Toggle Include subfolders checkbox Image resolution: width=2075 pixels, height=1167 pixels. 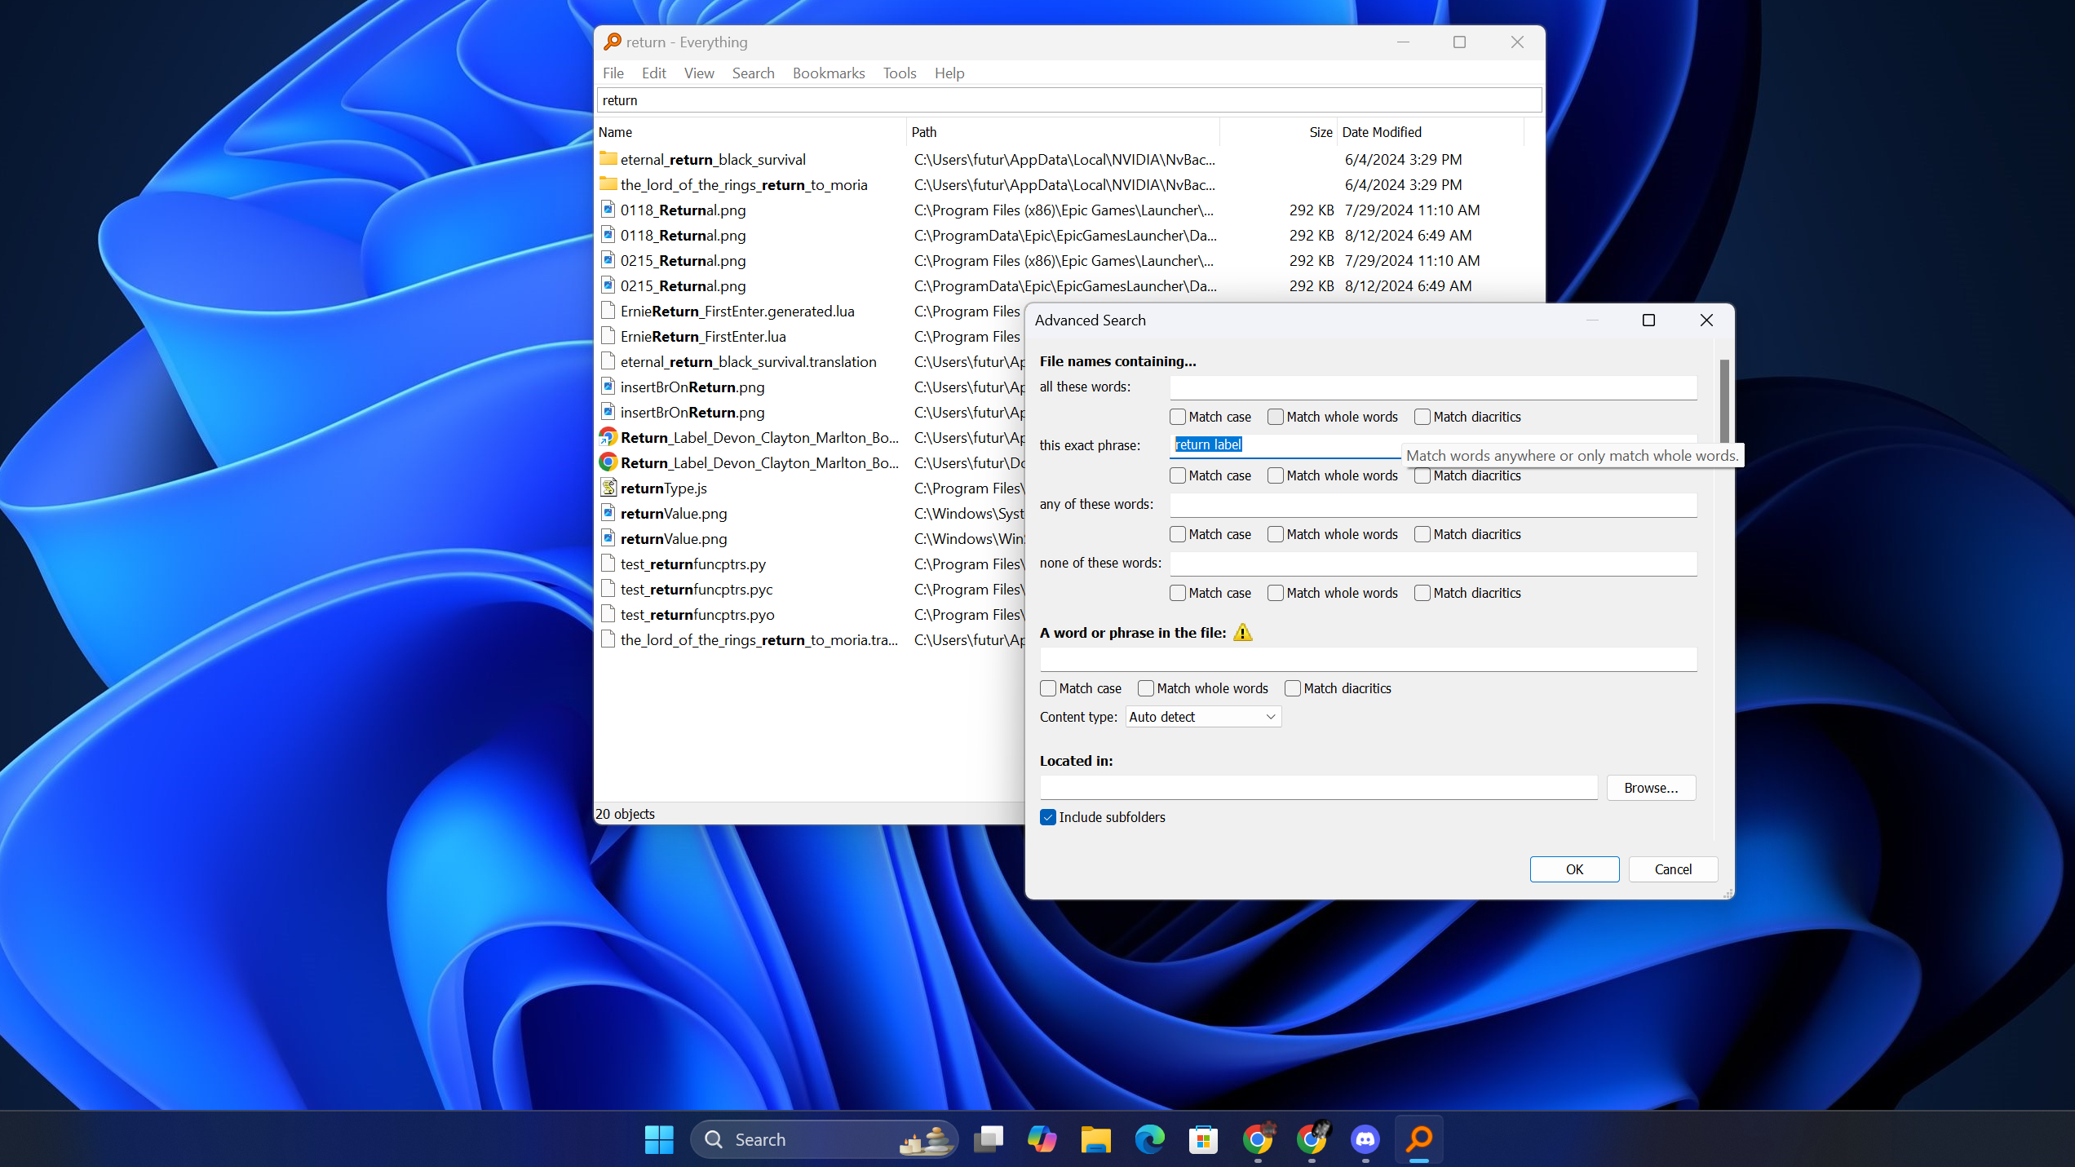(x=1047, y=816)
